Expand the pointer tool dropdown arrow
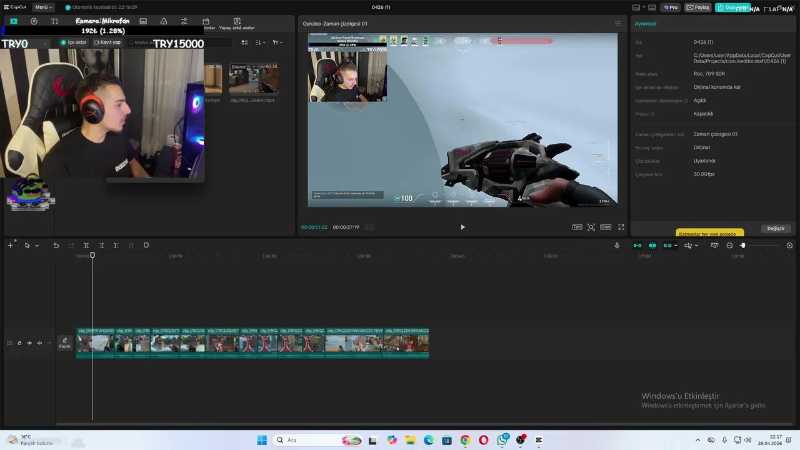This screenshot has height=450, width=800. click(37, 246)
